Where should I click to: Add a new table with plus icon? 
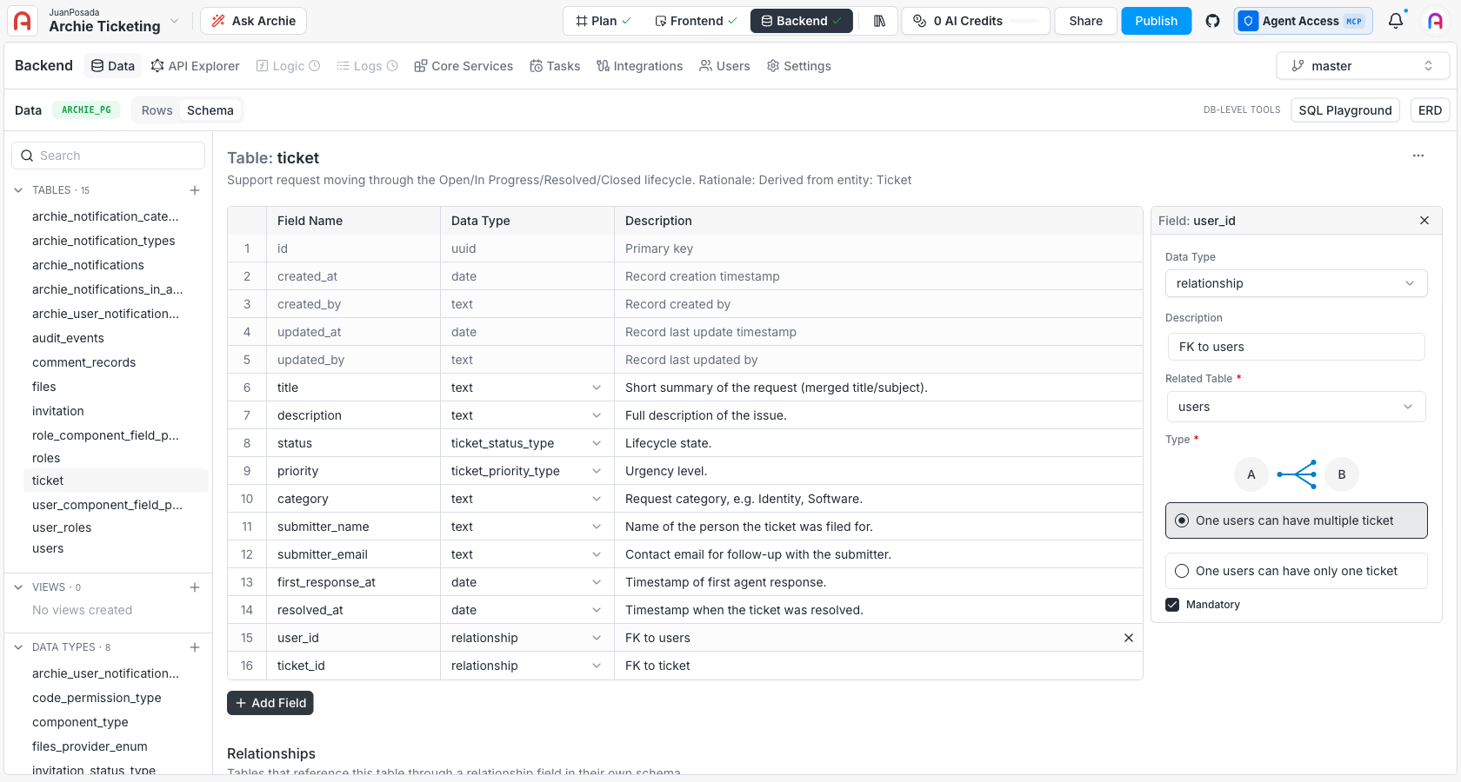pyautogui.click(x=195, y=190)
